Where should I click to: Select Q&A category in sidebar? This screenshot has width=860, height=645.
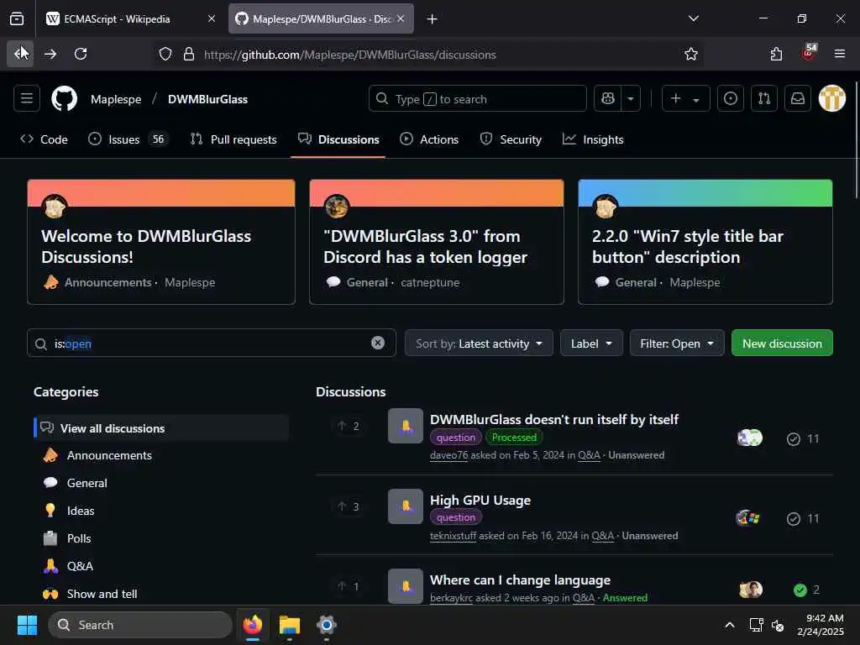[x=80, y=566]
